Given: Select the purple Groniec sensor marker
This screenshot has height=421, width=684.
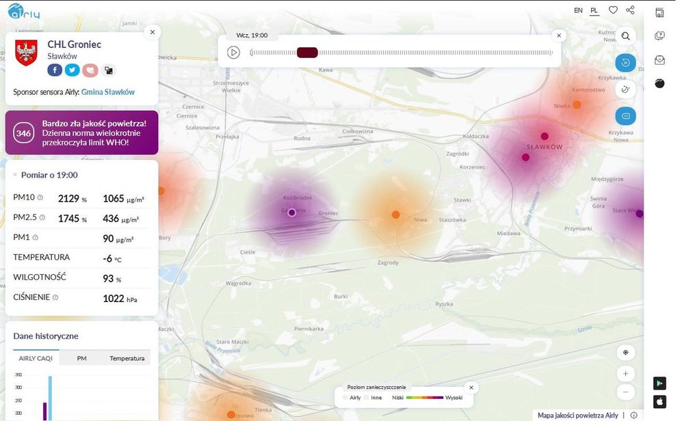Looking at the screenshot, I should pos(292,213).
